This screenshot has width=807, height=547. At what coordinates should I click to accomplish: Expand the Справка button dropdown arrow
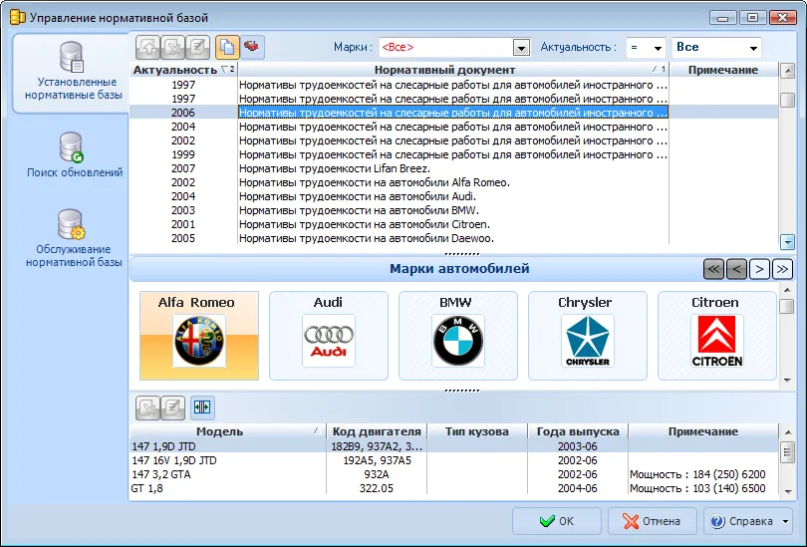(785, 521)
